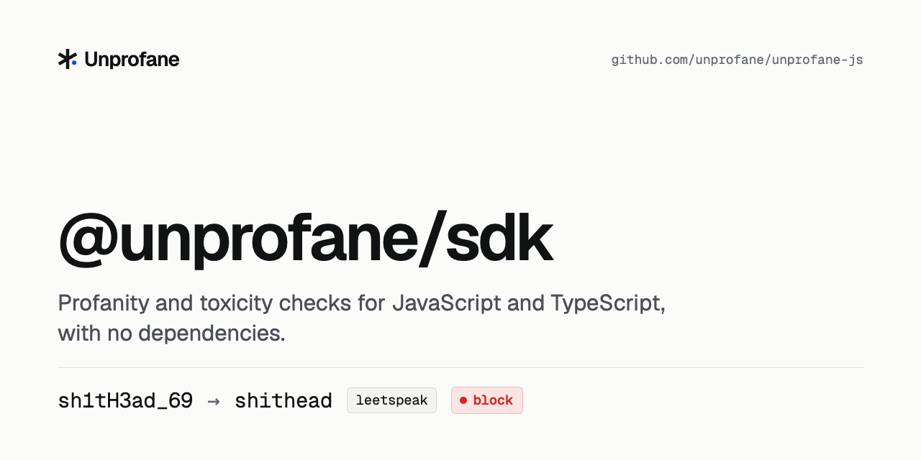Click the "Profanity and toxicity checks" description line
921x460 pixels.
(x=362, y=303)
